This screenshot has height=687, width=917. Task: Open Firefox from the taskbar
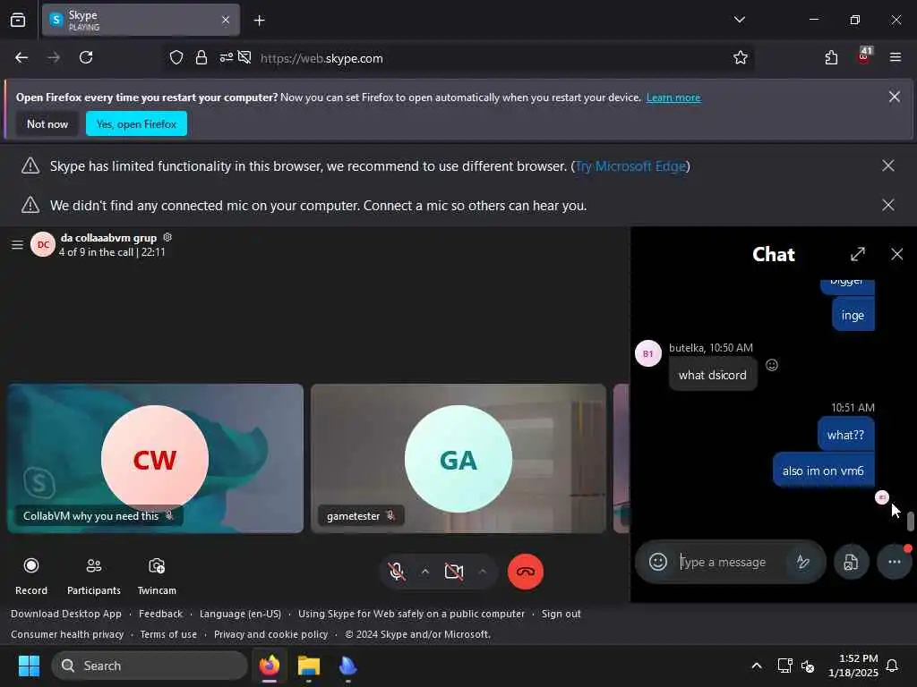270,666
